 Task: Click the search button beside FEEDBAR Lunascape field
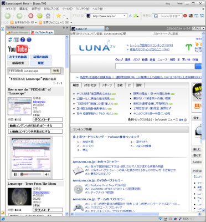56,70
